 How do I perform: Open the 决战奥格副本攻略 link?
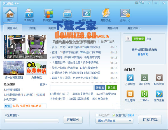79,99
